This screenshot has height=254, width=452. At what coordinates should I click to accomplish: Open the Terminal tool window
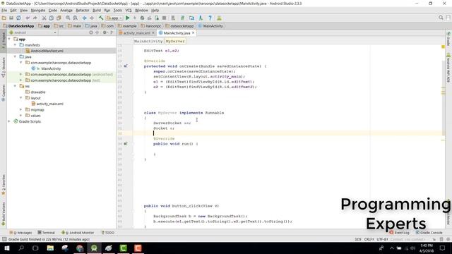46,233
